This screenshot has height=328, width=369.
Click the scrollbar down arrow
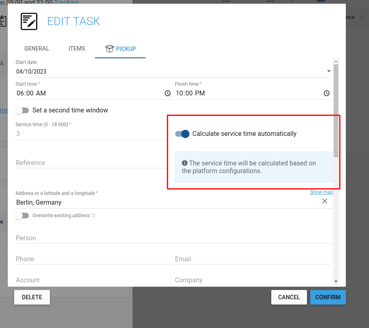(336, 281)
